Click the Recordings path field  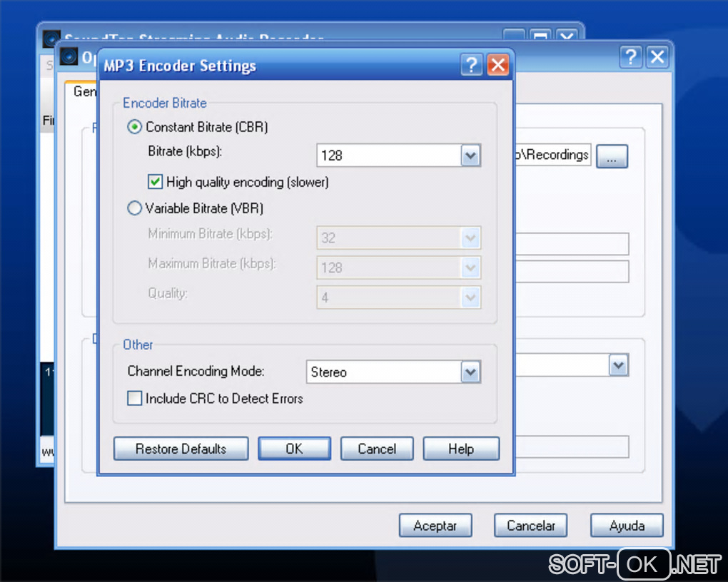click(552, 155)
